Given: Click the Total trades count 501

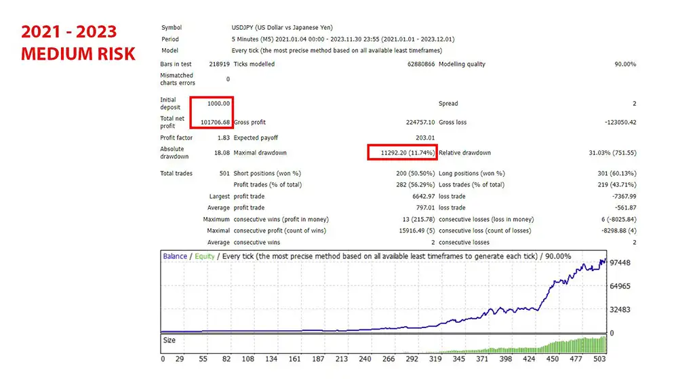Looking at the screenshot, I should click(x=224, y=174).
